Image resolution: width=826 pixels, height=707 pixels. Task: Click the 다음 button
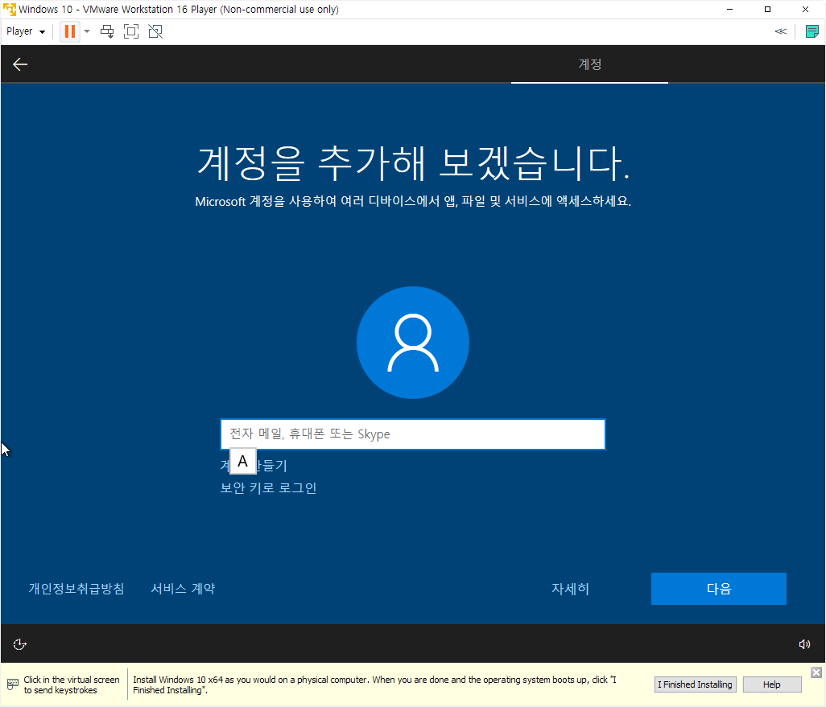coord(719,589)
